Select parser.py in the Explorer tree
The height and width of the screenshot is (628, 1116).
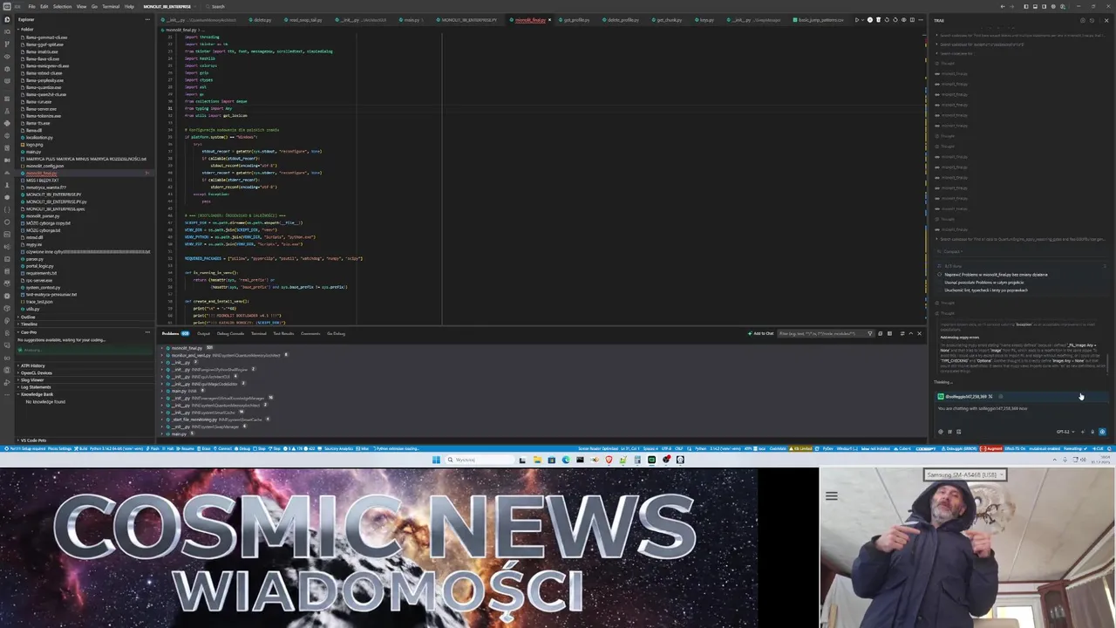[34, 260]
